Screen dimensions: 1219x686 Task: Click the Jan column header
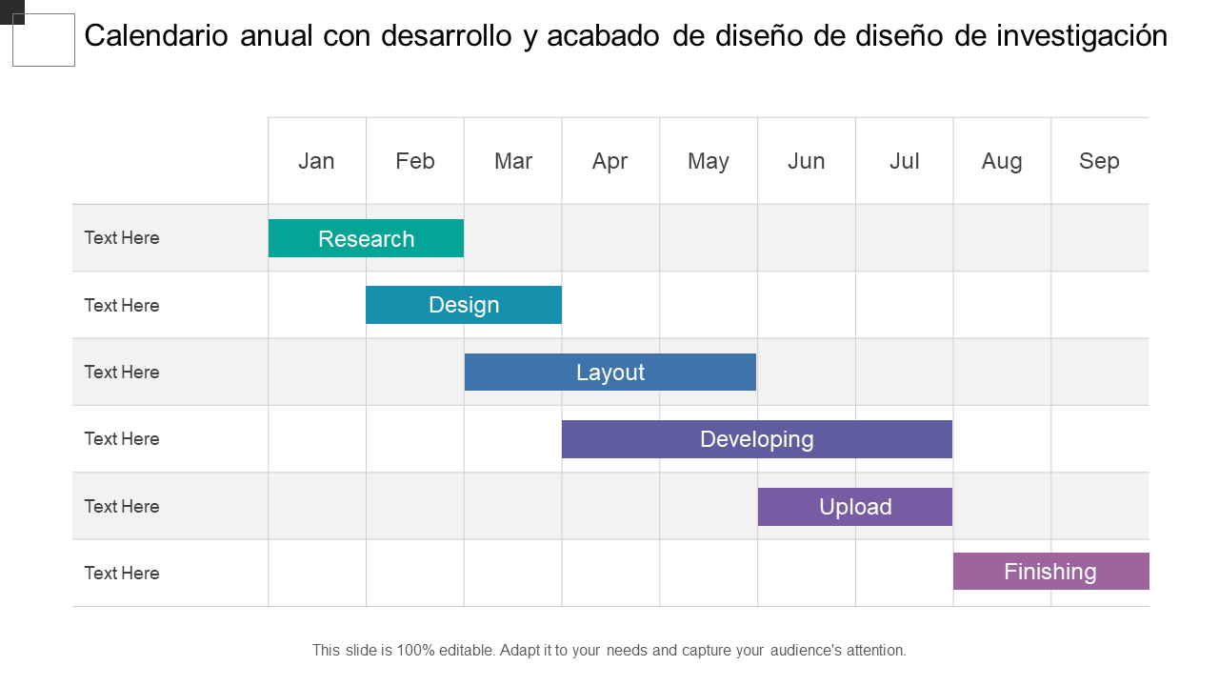click(x=316, y=161)
